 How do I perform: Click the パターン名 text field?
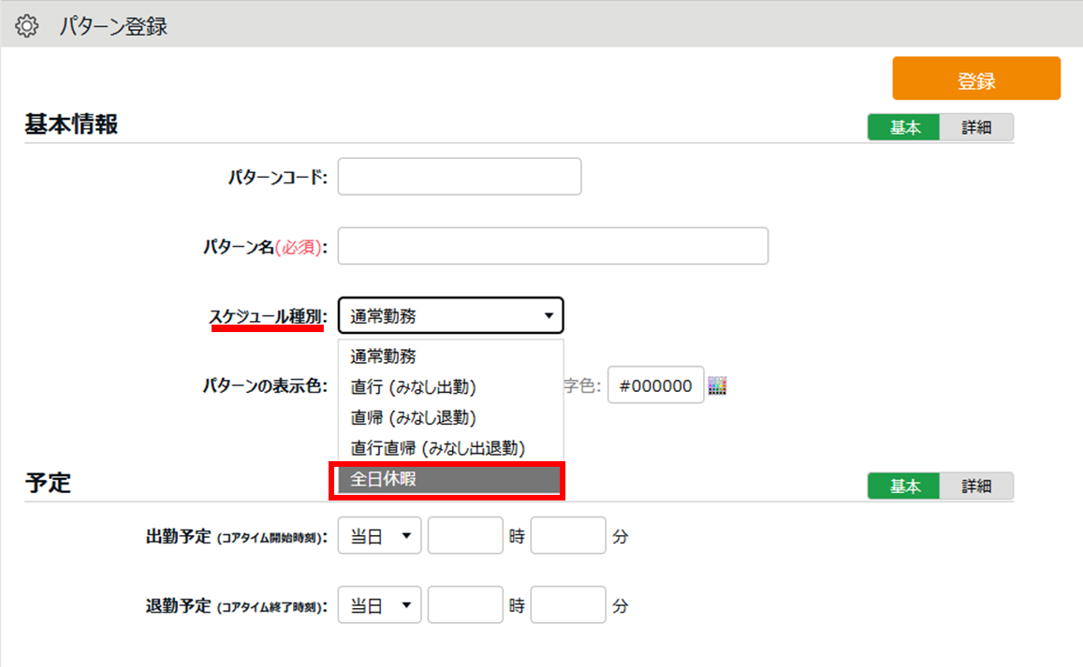552,246
